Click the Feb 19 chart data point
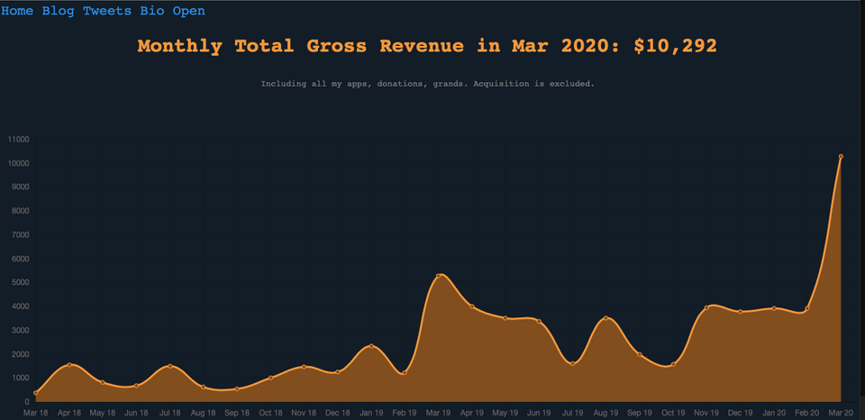Screen dimensions: 865x420 coord(405,372)
